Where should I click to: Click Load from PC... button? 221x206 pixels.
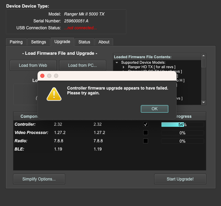(x=82, y=65)
